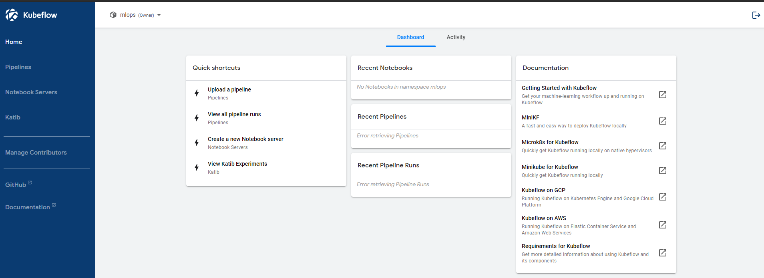Image resolution: width=764 pixels, height=278 pixels.
Task: Open external link icon for Microk8s for Kubeflow
Action: pos(663,146)
